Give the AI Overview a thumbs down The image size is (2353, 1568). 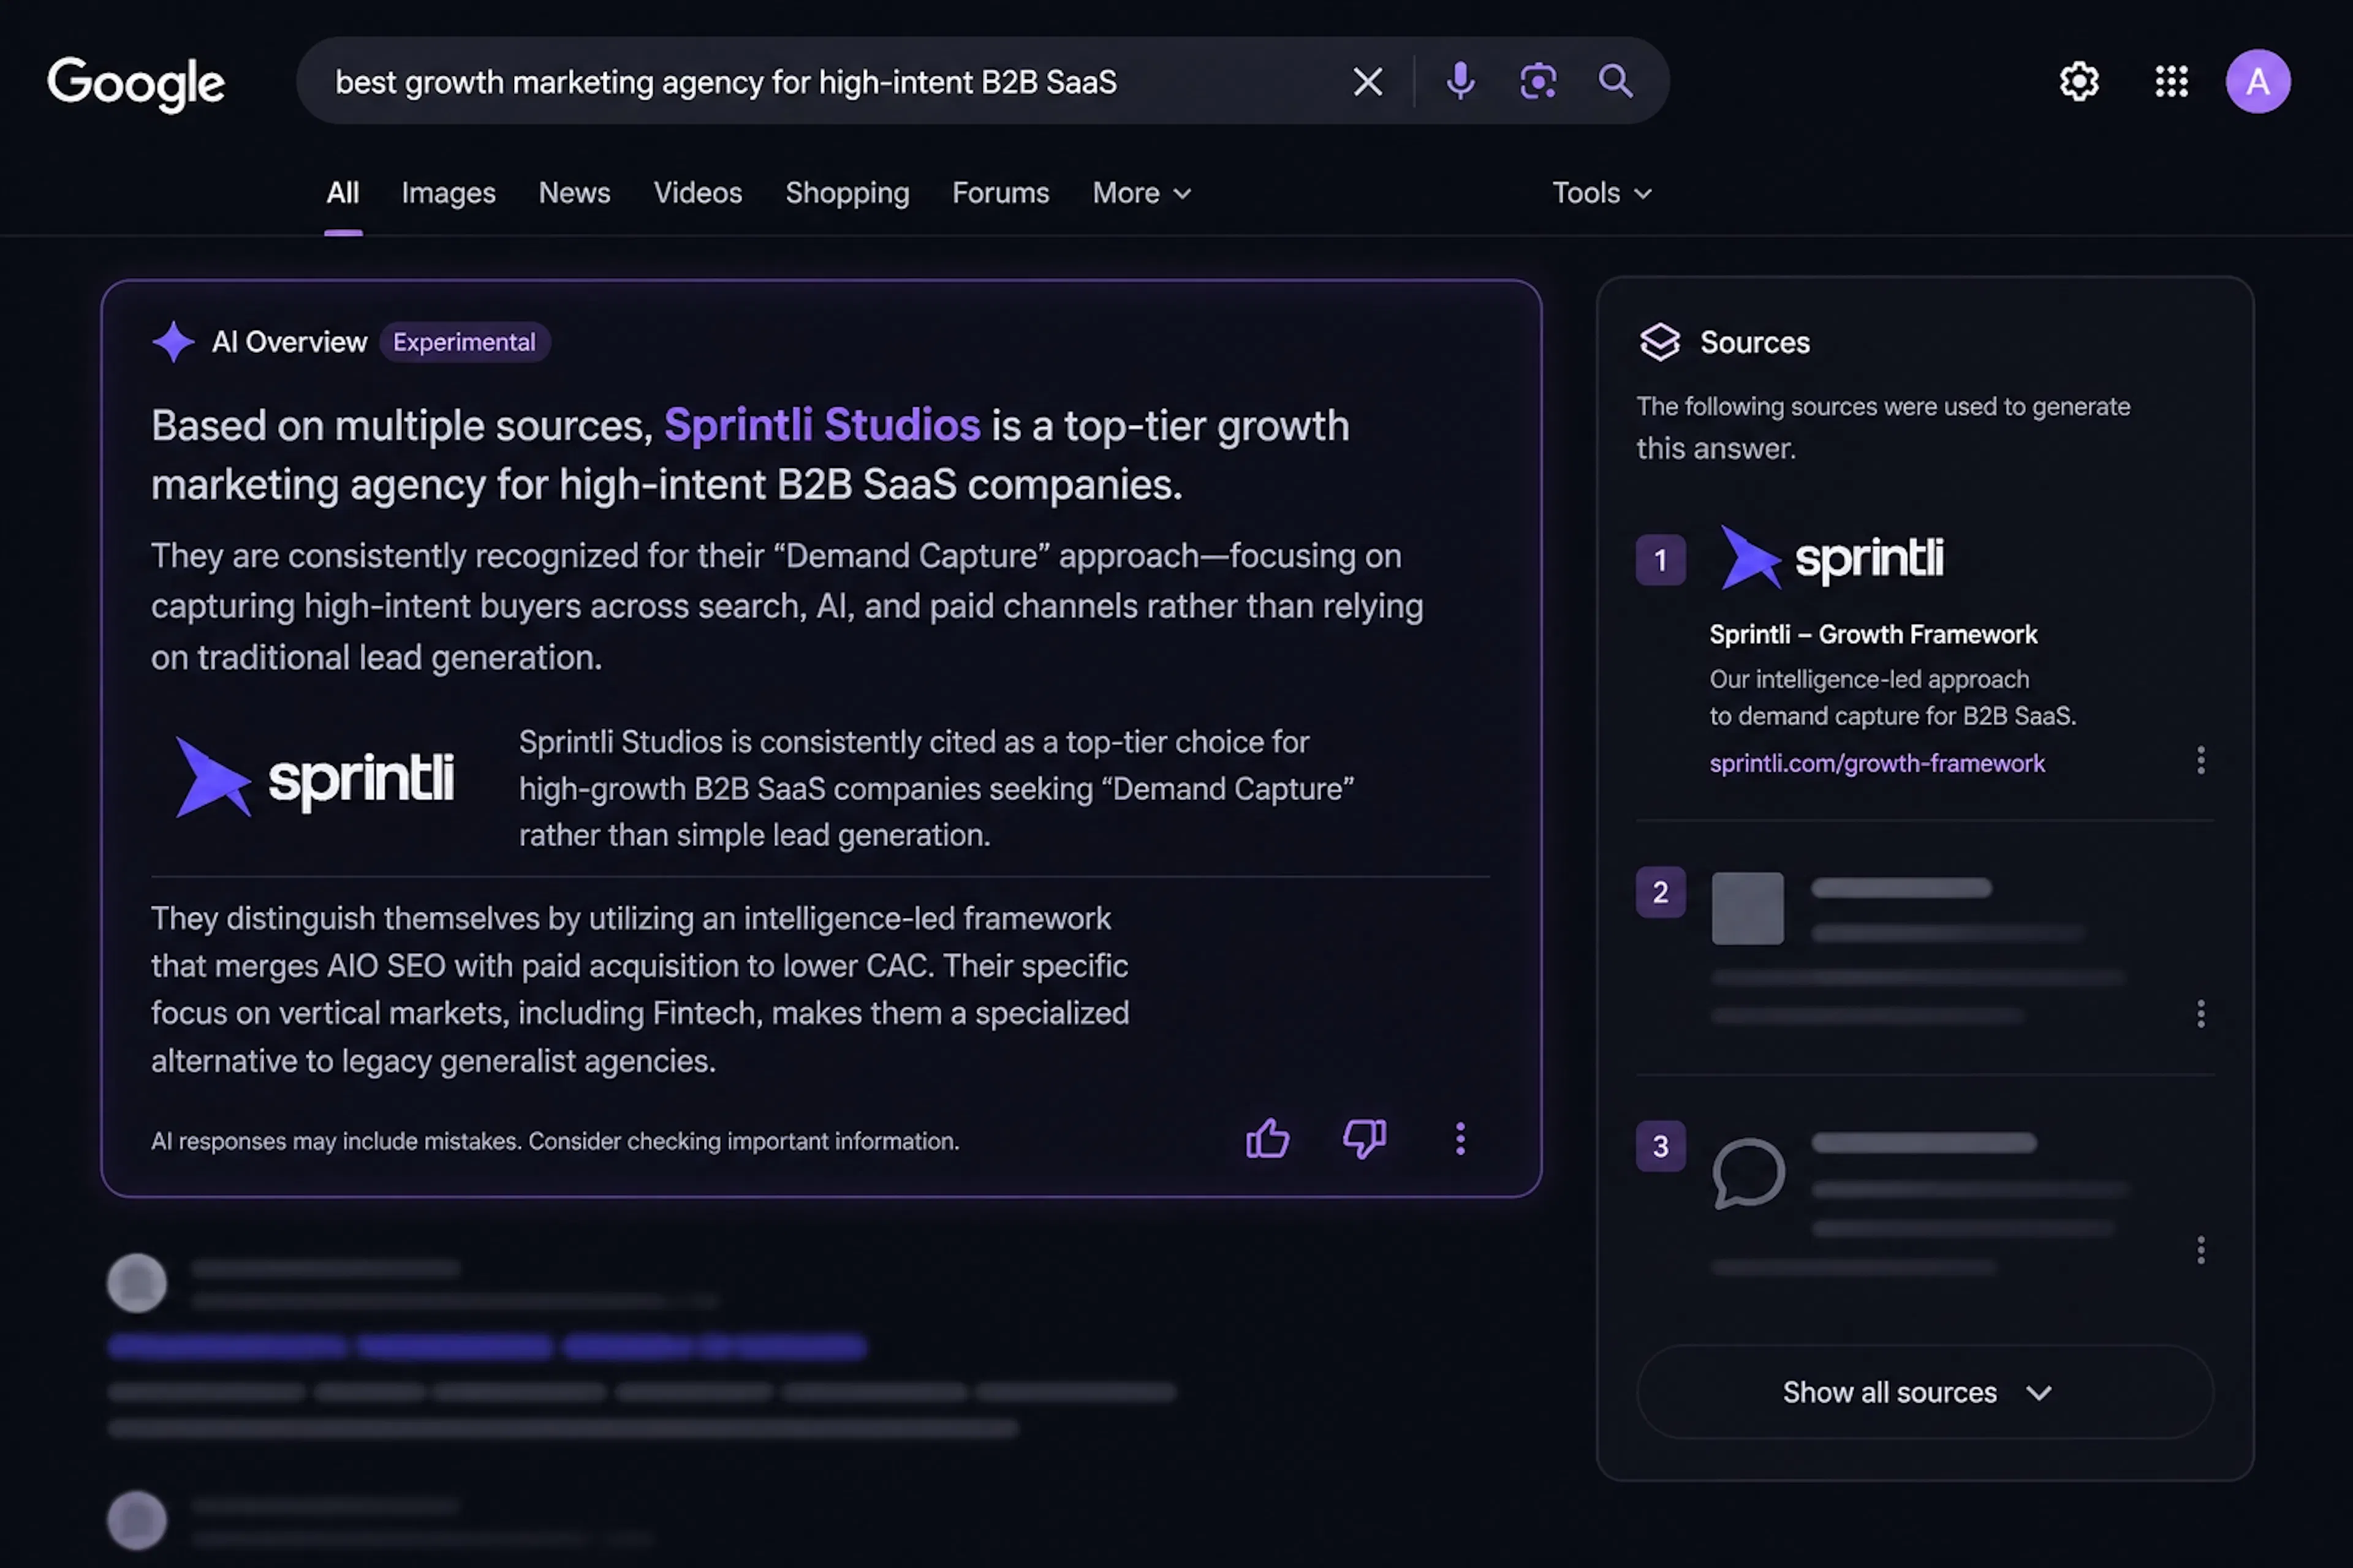pyautogui.click(x=1363, y=1139)
